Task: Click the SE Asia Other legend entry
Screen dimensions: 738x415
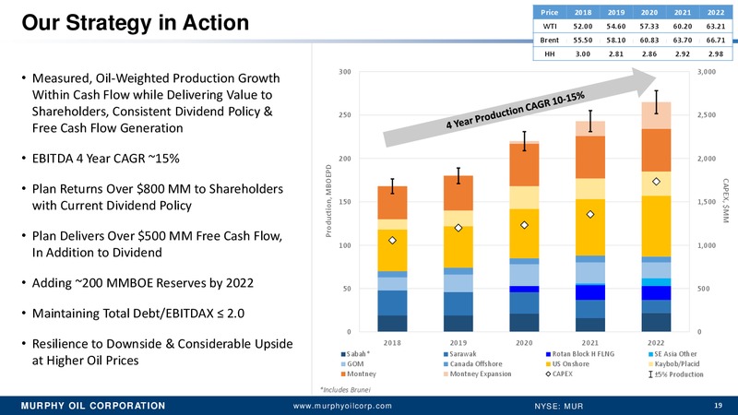Action: click(x=673, y=354)
